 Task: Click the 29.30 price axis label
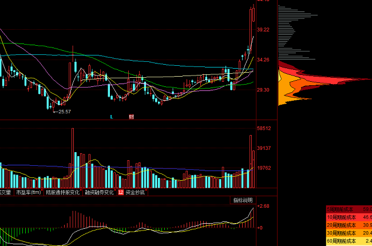(263, 90)
